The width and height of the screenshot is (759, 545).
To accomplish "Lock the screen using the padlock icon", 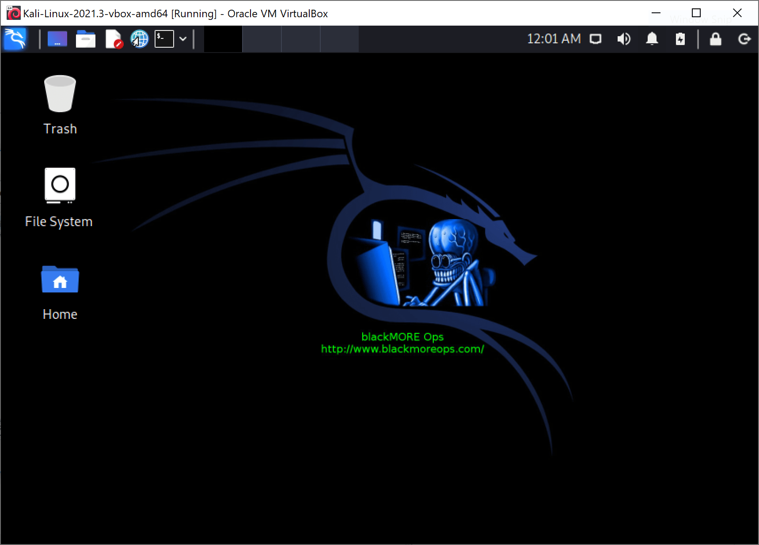I will 716,39.
